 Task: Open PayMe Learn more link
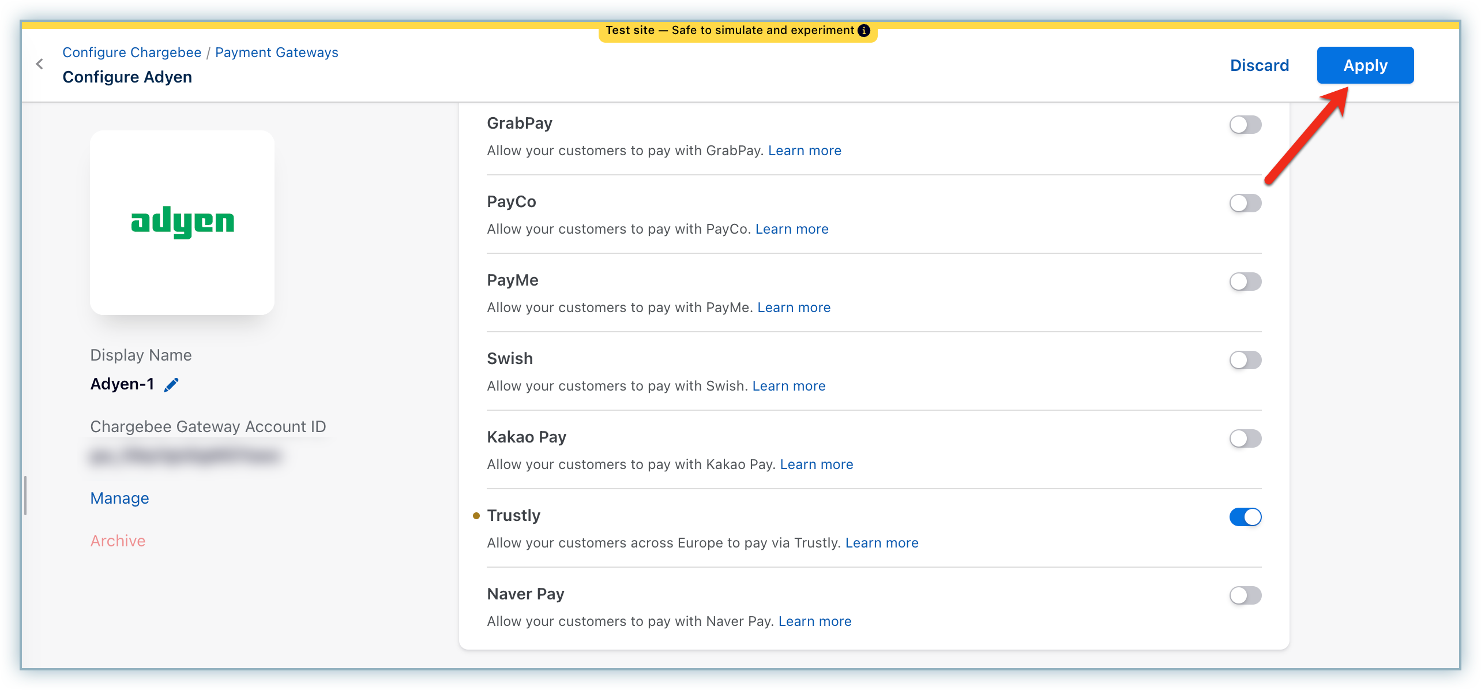794,307
